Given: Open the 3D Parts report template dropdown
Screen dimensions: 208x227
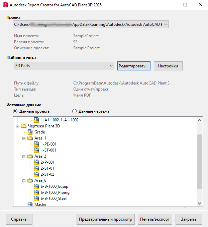Looking at the screenshot, I should coord(111,66).
